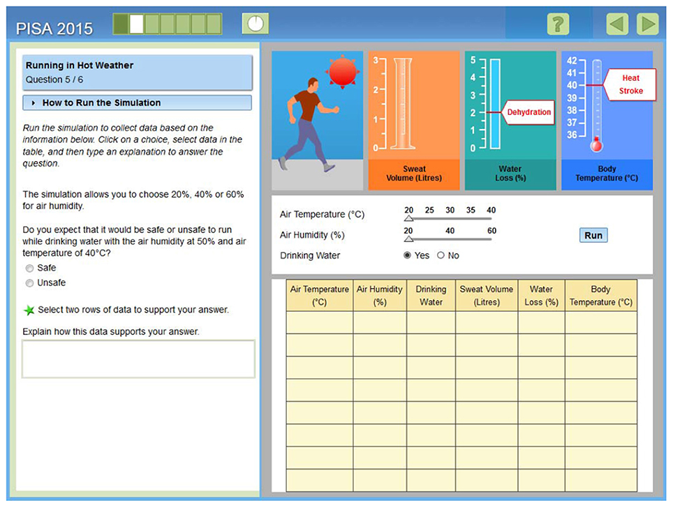This screenshot has width=673, height=505.
Task: Go to previous question with left arrow
Action: tap(617, 24)
